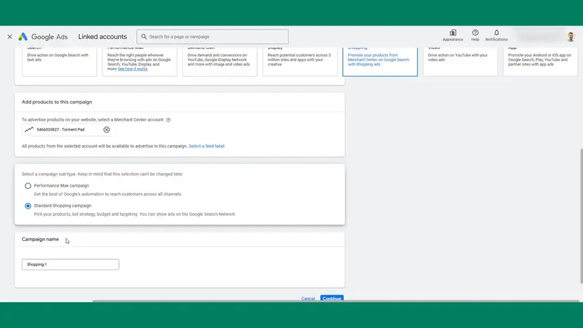The width and height of the screenshot is (583, 328).
Task: Click the Merchant Center account help icon
Action: 168,120
